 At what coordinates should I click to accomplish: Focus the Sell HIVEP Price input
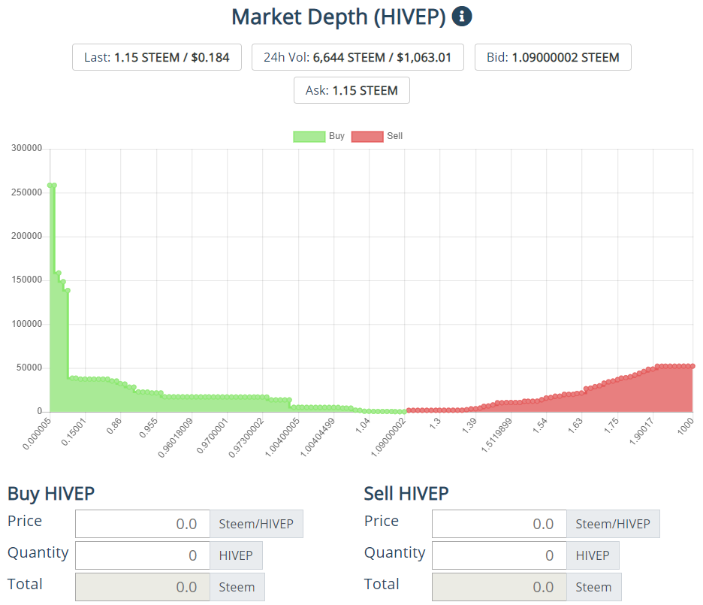point(499,524)
